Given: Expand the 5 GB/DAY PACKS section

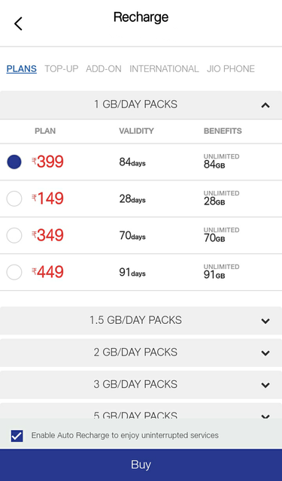Looking at the screenshot, I should click(141, 411).
